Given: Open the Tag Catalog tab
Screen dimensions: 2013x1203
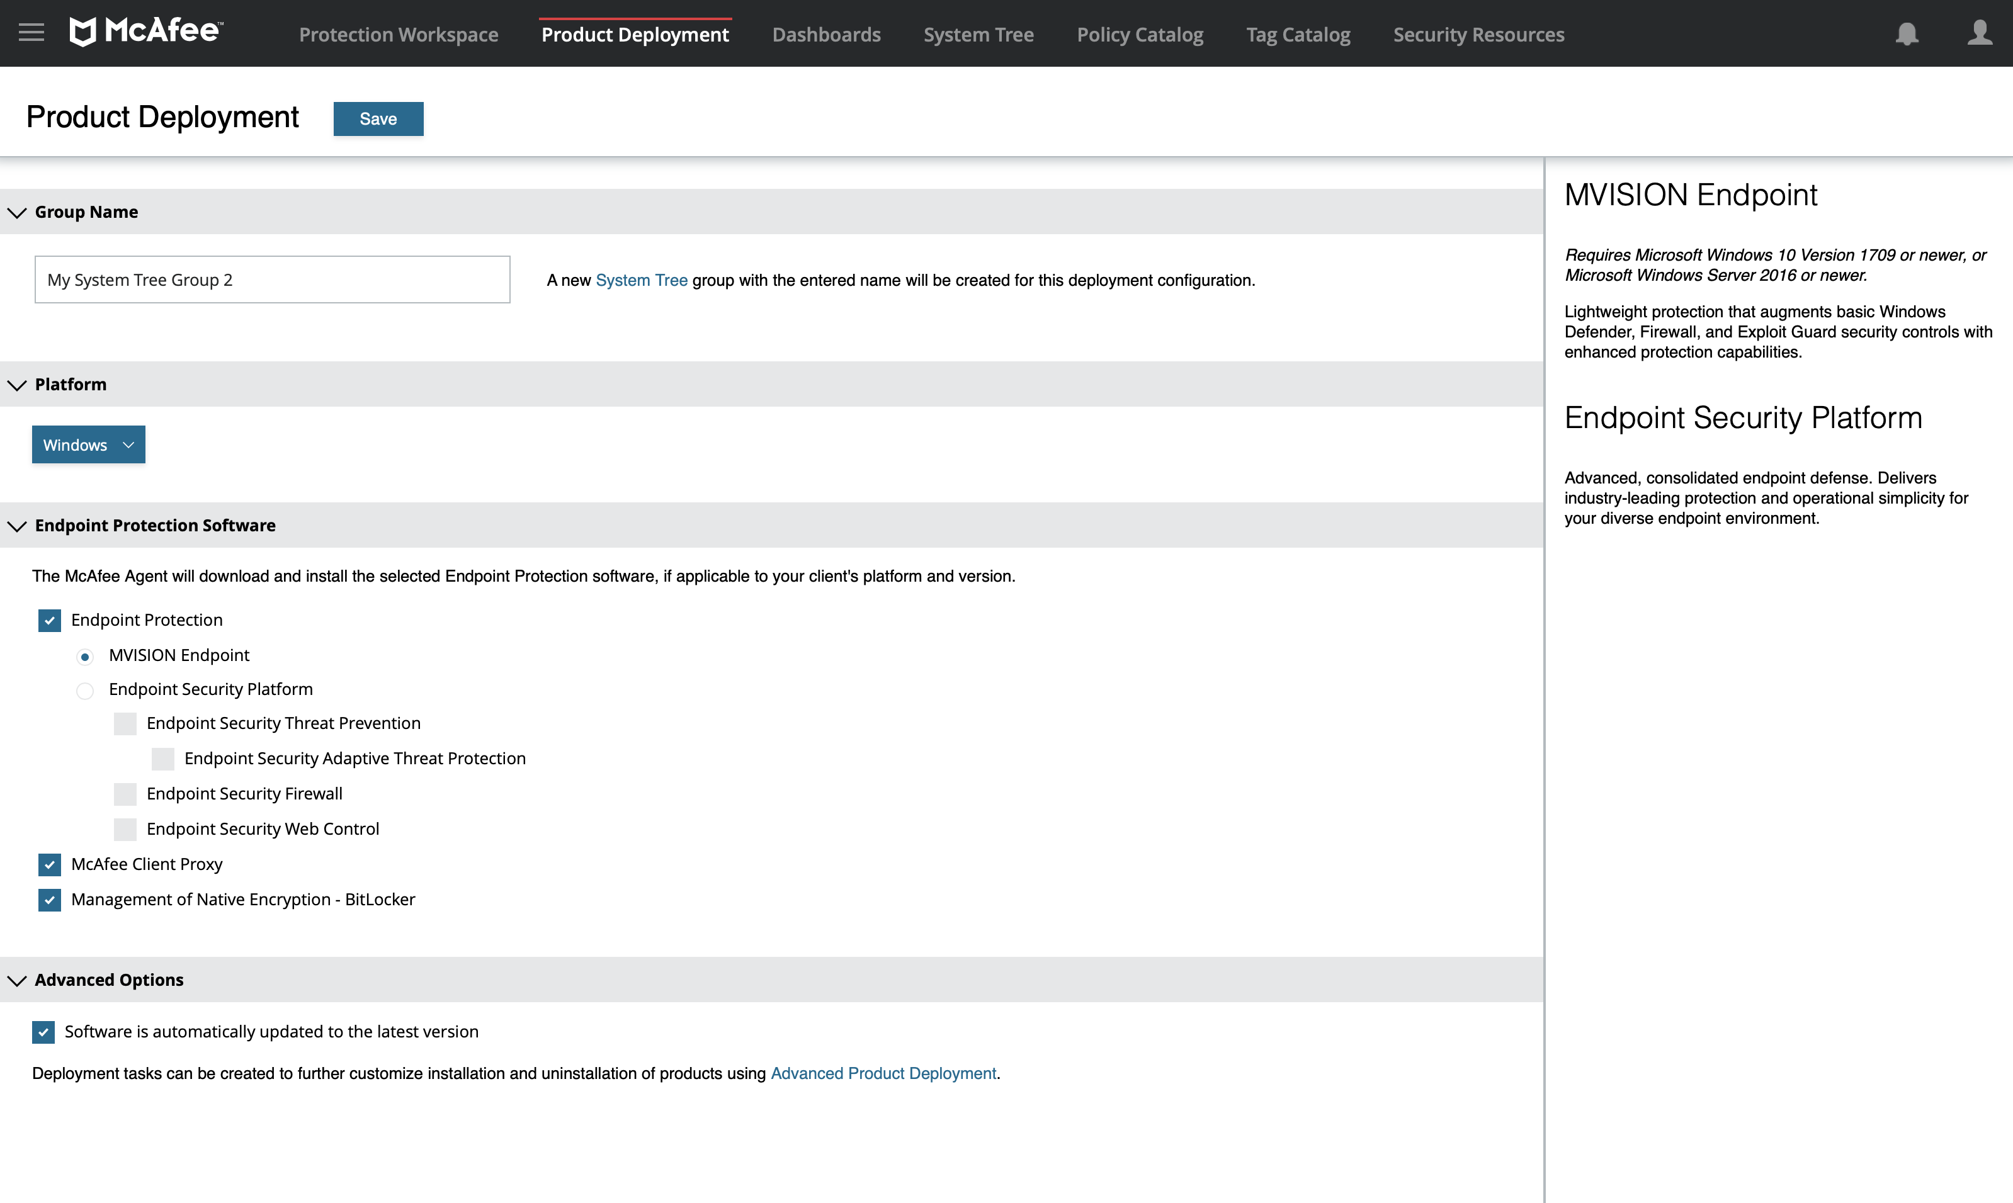Looking at the screenshot, I should [1298, 34].
